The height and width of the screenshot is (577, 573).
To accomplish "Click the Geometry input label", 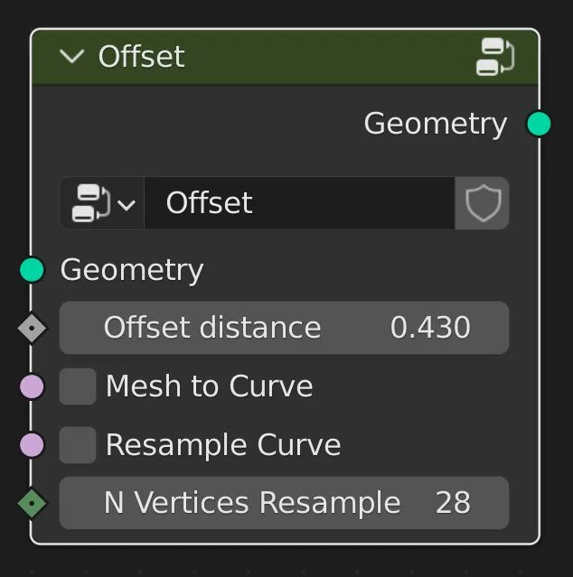I will point(132,270).
